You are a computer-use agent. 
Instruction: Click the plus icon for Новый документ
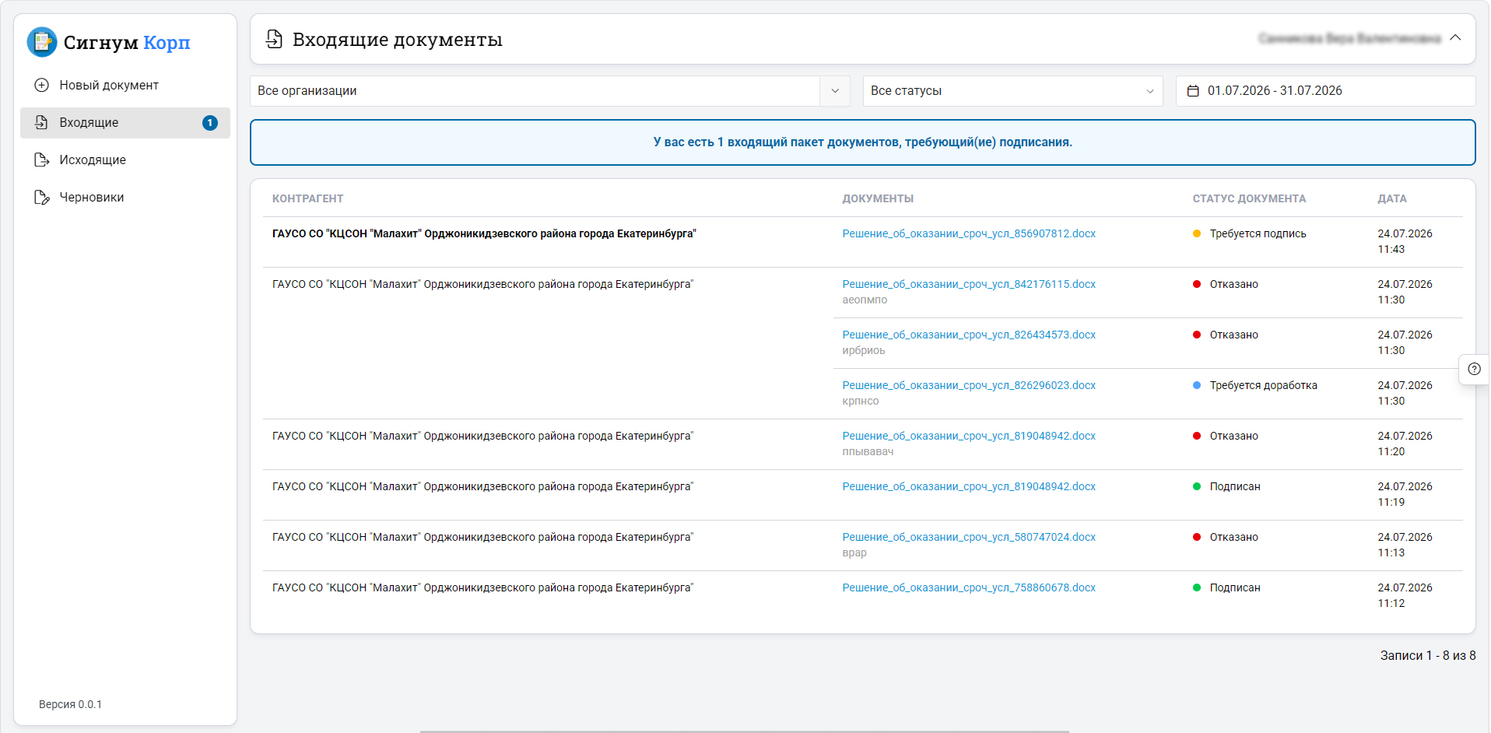coord(42,85)
